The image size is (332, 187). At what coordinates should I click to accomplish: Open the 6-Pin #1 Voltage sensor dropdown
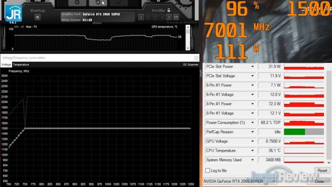click(252, 95)
